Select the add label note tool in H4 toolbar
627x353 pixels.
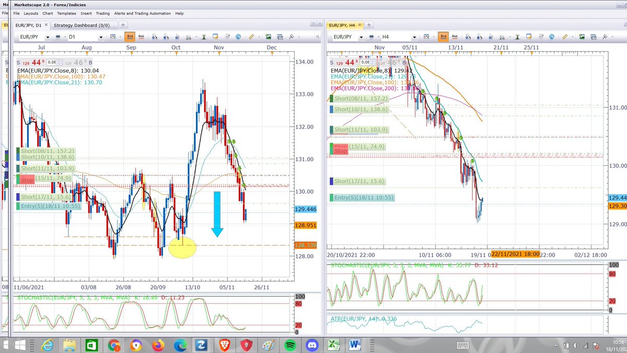[x=529, y=37]
